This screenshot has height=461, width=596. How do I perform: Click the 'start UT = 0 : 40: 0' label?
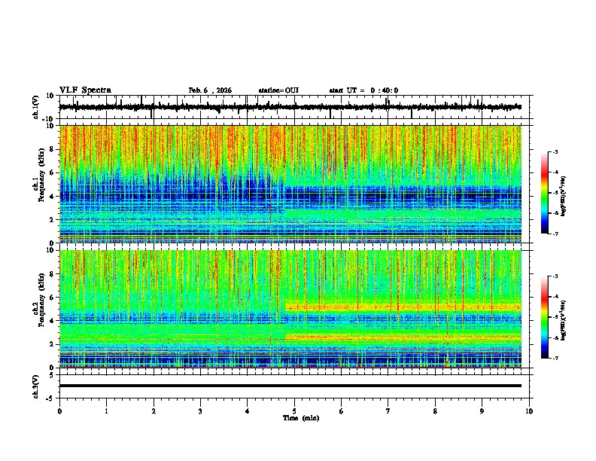coord(363,90)
